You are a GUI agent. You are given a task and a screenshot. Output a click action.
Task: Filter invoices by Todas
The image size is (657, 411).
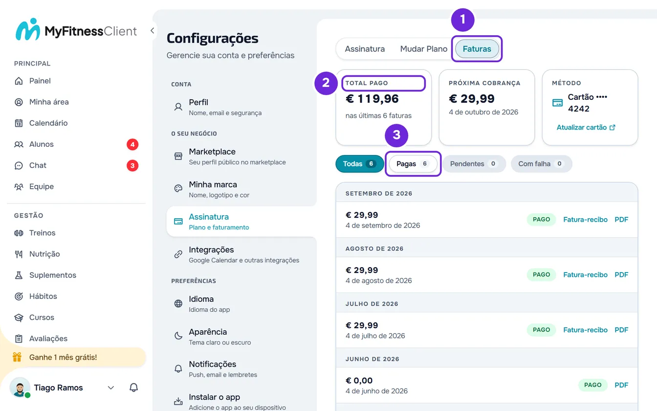coord(360,164)
